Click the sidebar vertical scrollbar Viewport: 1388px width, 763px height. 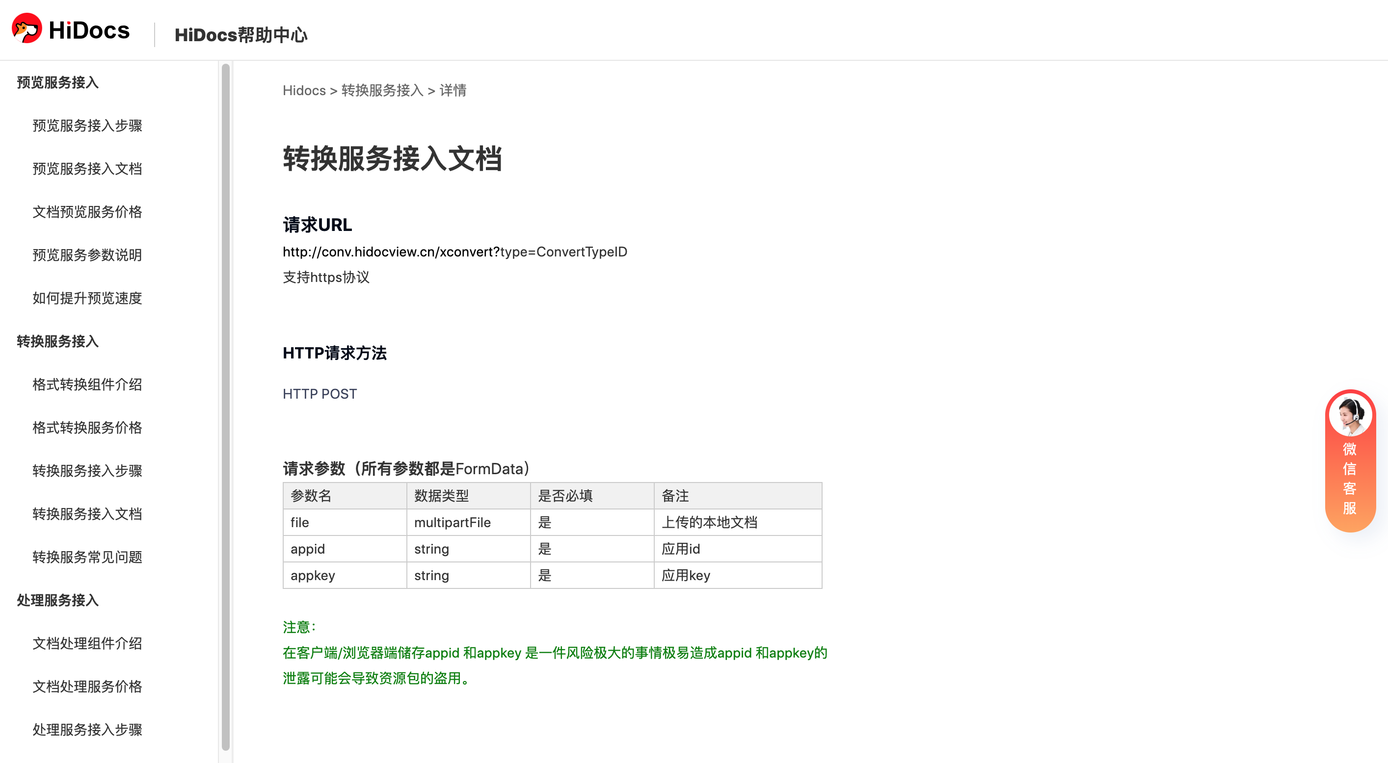pyautogui.click(x=226, y=407)
